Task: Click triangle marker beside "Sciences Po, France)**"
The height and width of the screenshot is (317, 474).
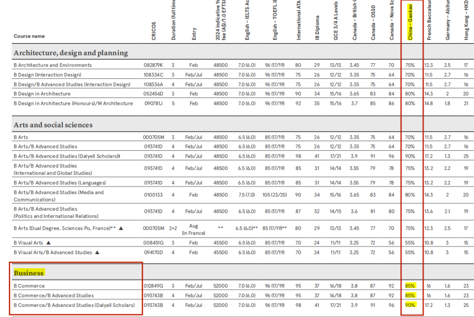Action: [x=121, y=228]
